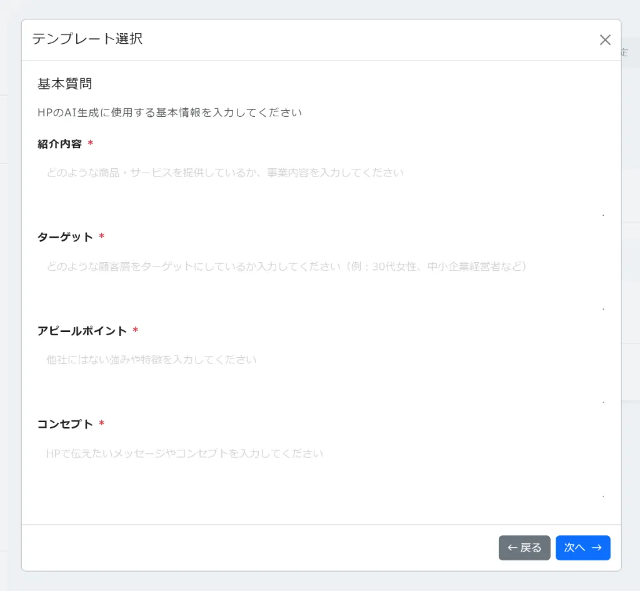Select the アピールポイント label text
Image resolution: width=640 pixels, height=591 pixels.
(82, 331)
